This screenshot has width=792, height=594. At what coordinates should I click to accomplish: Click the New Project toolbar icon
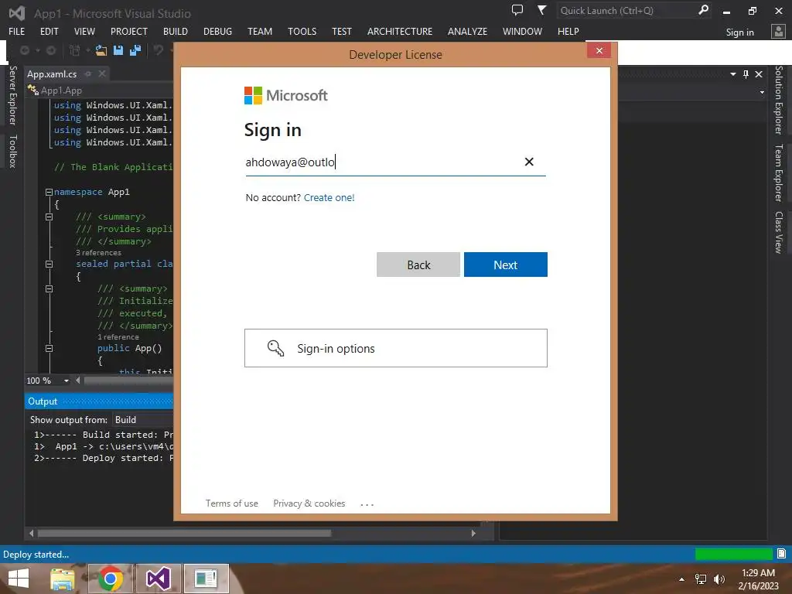(x=74, y=50)
